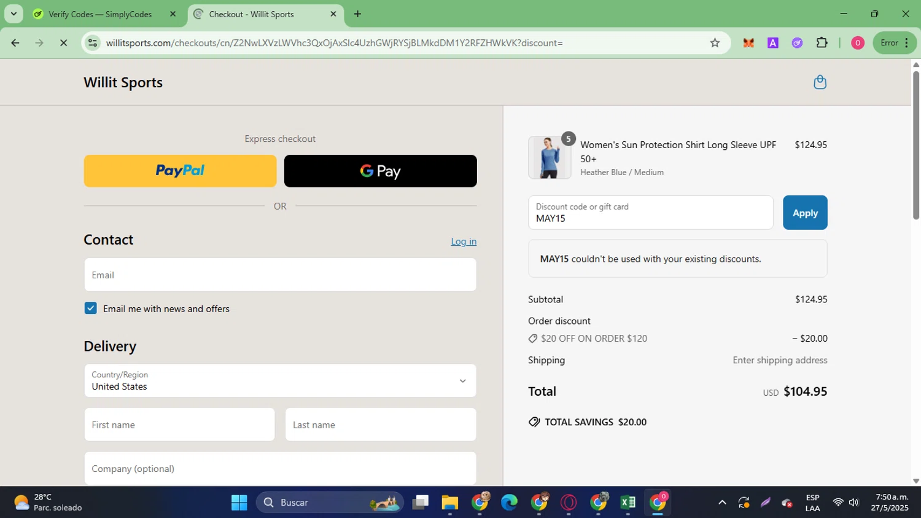Click the purple feather tray icon
This screenshot has width=921, height=518.
coord(765,503)
